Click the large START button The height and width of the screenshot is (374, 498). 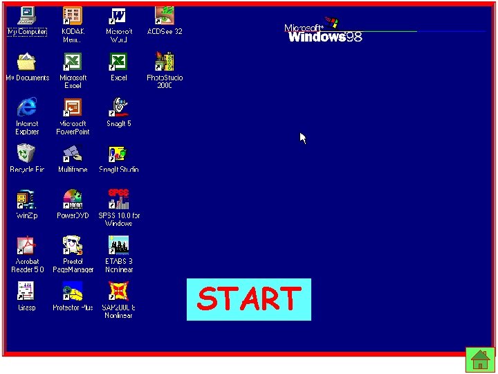pos(249,299)
